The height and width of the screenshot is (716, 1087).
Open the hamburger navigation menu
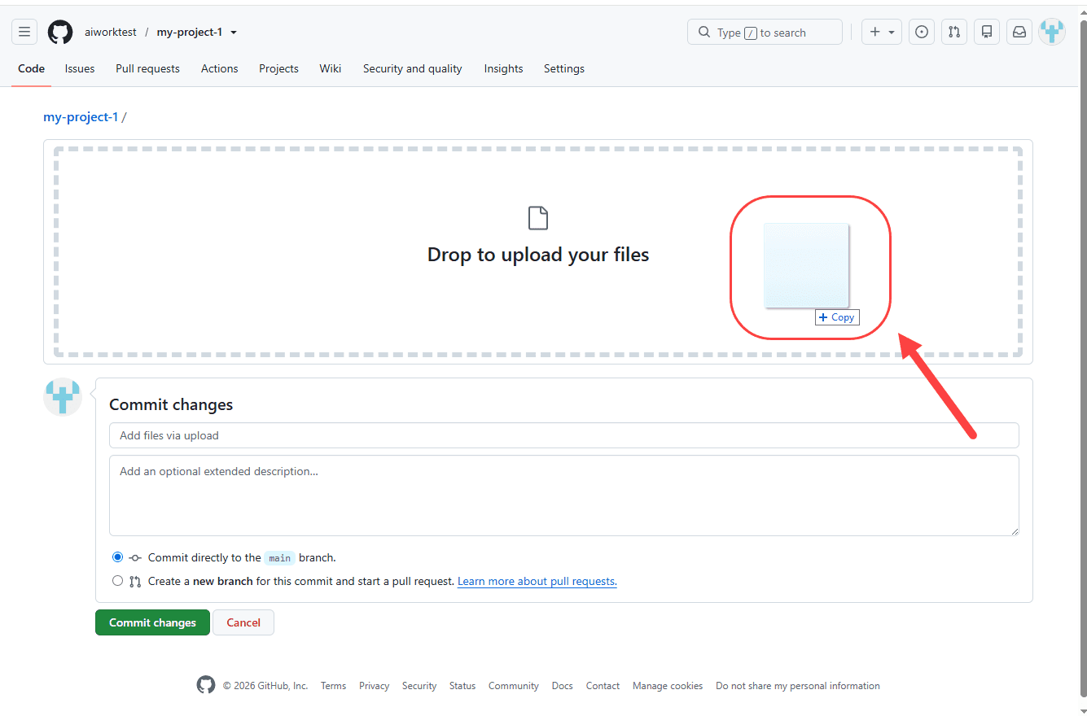(x=24, y=32)
